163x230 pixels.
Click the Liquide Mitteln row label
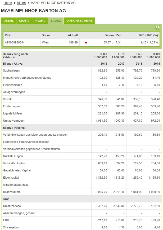(x=12, y=113)
